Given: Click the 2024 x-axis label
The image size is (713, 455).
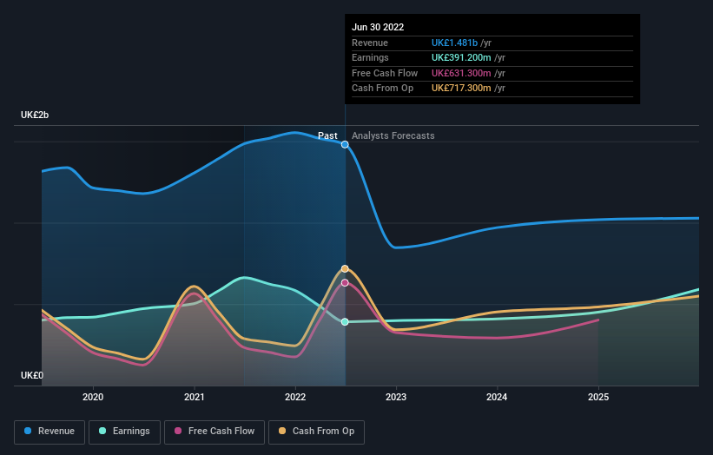Looking at the screenshot, I should [497, 397].
